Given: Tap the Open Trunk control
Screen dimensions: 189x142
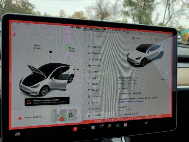Looking at the screenshot, I should (72, 49).
